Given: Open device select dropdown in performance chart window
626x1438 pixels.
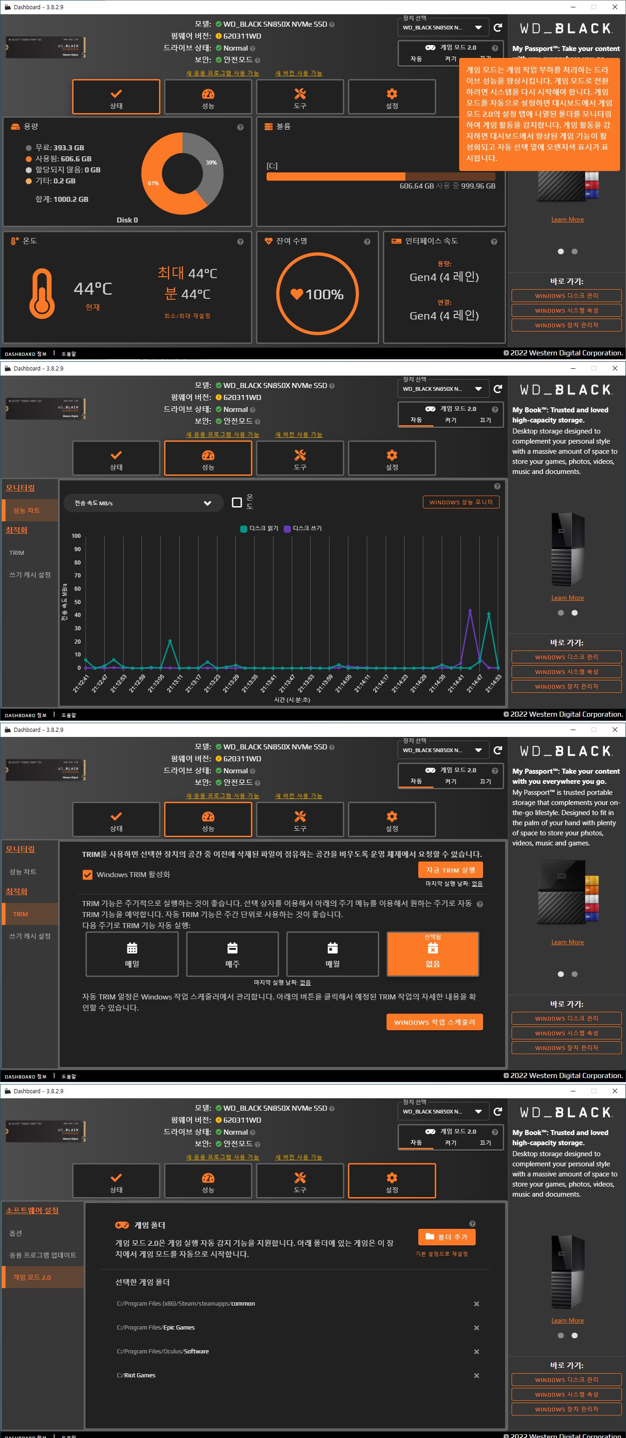Looking at the screenshot, I should (443, 388).
